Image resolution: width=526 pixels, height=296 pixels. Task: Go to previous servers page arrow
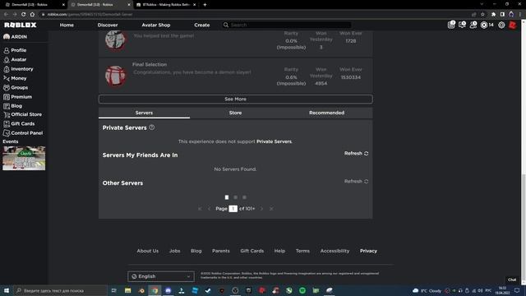coord(210,209)
